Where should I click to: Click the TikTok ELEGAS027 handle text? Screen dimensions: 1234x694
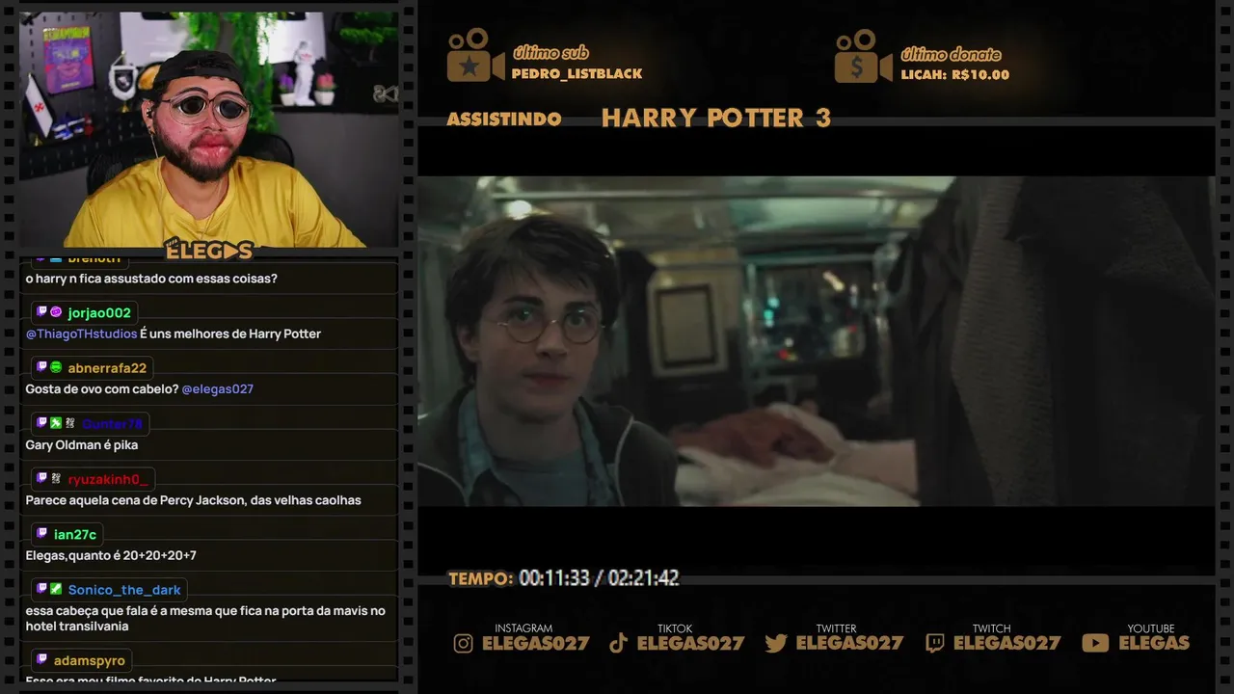[x=691, y=644]
